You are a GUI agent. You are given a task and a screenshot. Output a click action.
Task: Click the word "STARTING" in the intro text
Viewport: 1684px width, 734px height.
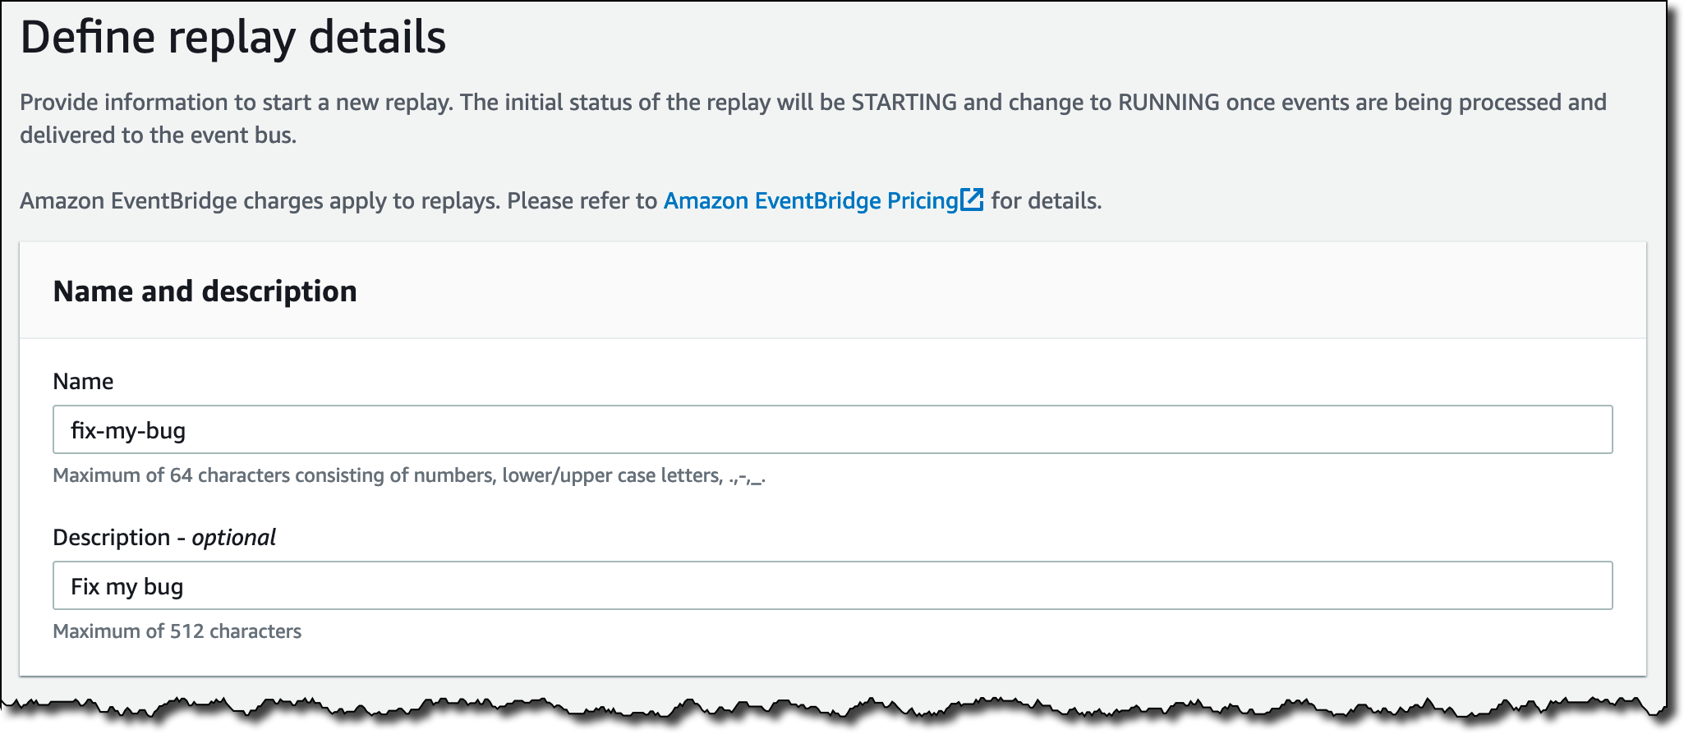(904, 103)
